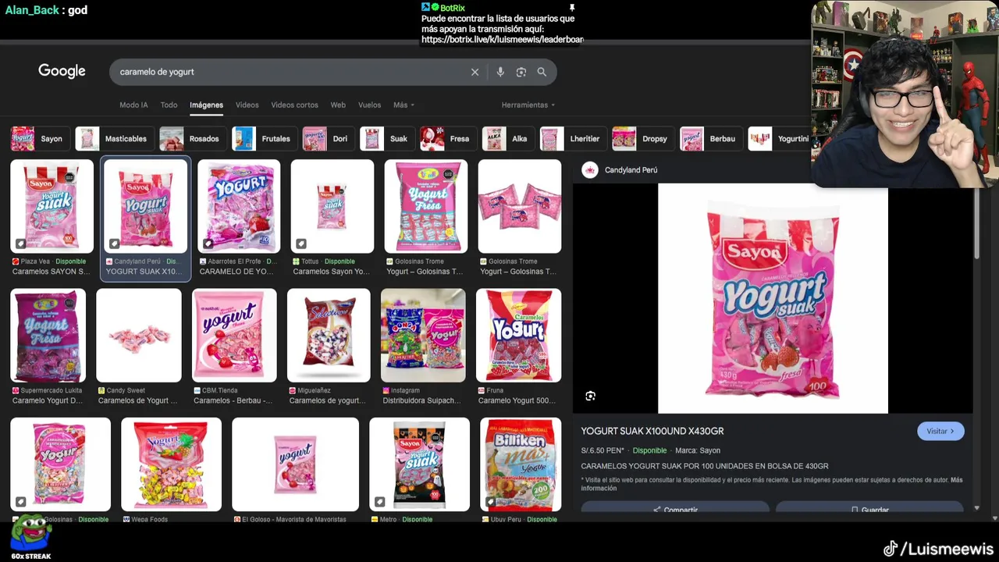
Task: Click the streamer webcam overlay
Action: [x=905, y=94]
